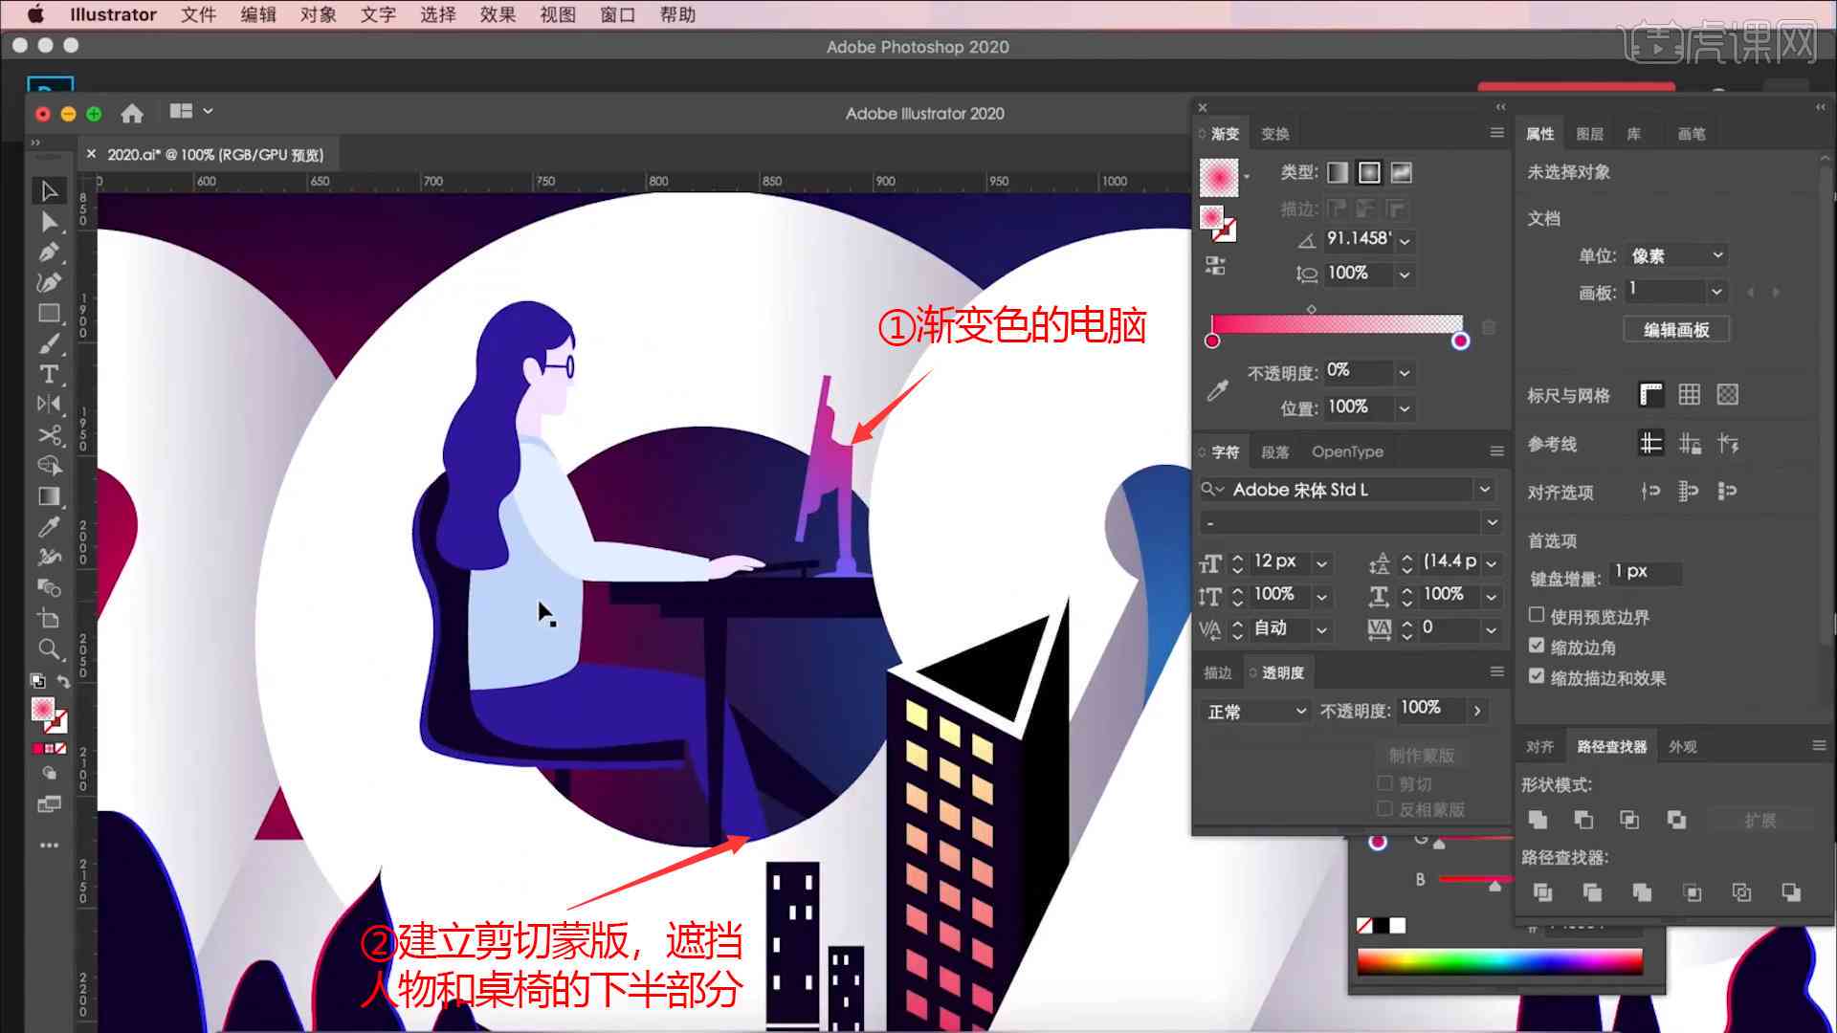
Task: Switch to the 图层 tab
Action: tap(1589, 134)
